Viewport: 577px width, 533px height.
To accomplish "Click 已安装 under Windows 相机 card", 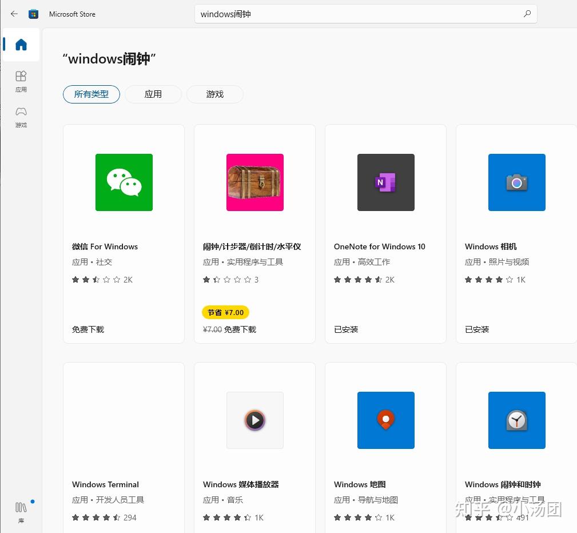I will [477, 329].
